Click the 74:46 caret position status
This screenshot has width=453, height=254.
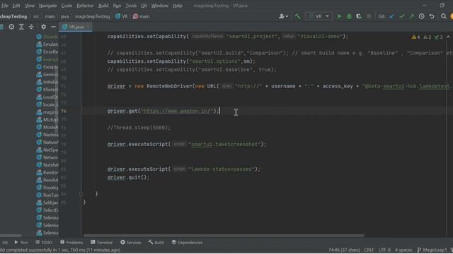pos(344,250)
